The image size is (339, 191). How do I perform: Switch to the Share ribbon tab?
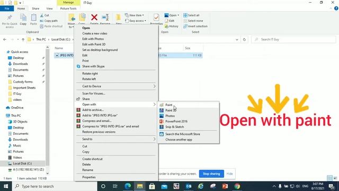pyautogui.click(x=35, y=8)
